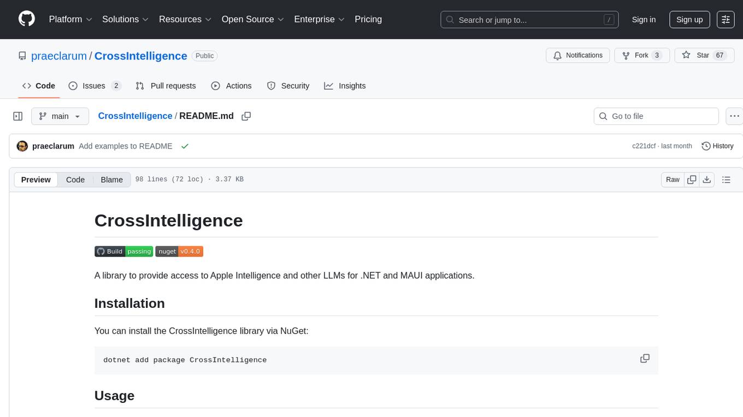Open commit hash c221dcf
The width and height of the screenshot is (743, 417).
644,146
